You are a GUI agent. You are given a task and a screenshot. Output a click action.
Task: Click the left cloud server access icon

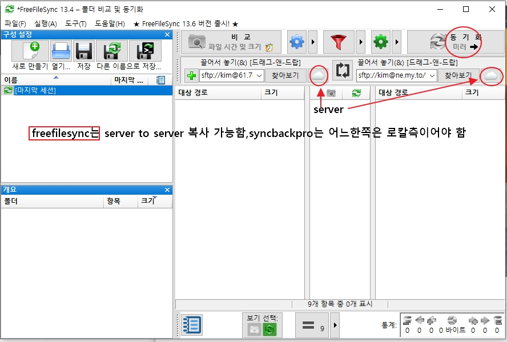click(x=319, y=75)
